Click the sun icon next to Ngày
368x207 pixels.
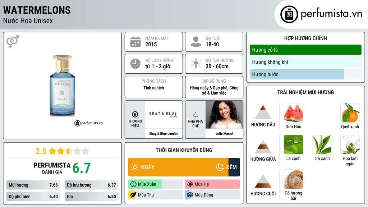pyautogui.click(x=135, y=167)
